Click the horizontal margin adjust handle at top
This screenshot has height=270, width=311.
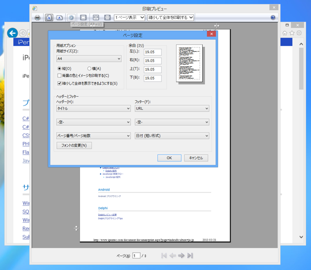[x=217, y=26]
